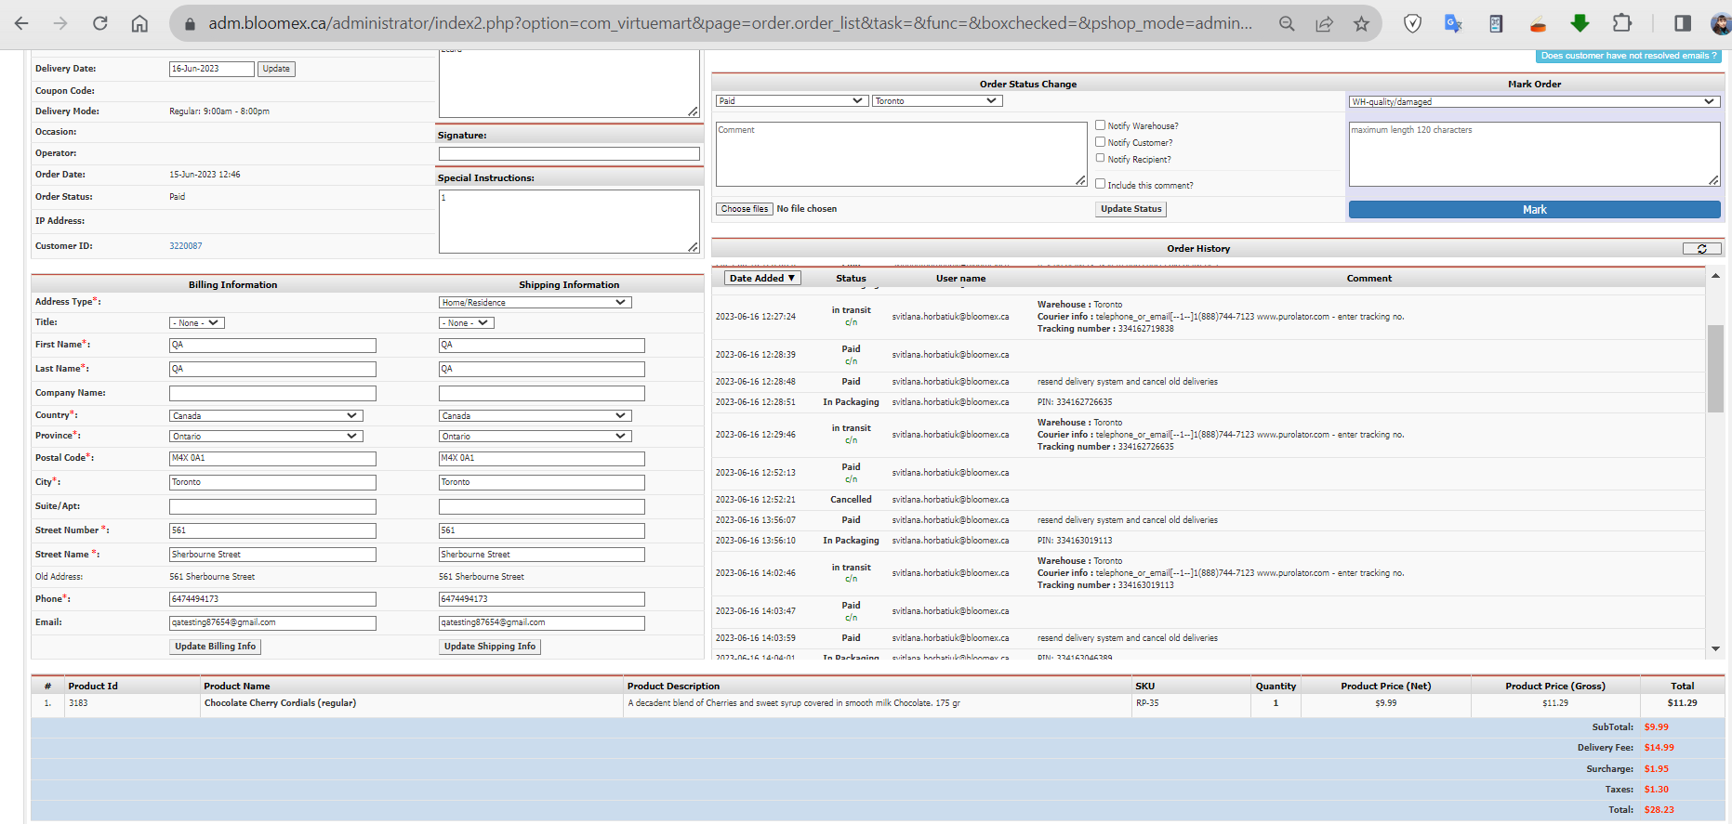
Task: Enable Notify Customer checkbox
Action: click(x=1101, y=141)
